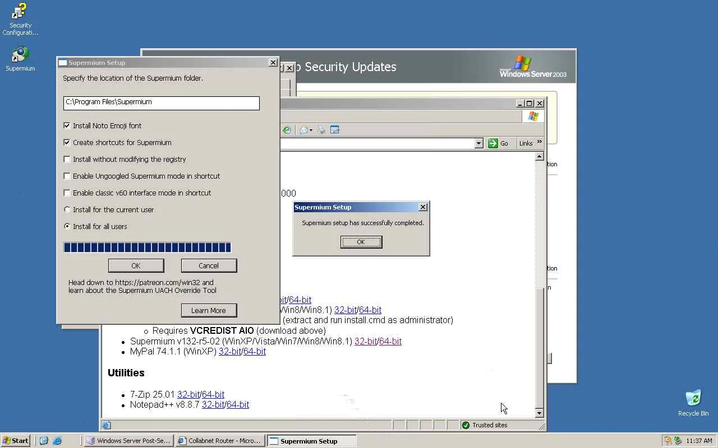The height and width of the screenshot is (448, 718).
Task: Download Supermium v132-r5-02 32-bit
Action: click(365, 341)
